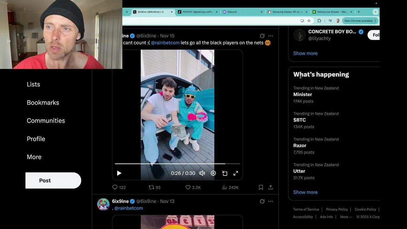This screenshot has height=229, width=407.
Task: Expand the tab search dropdown
Action: [375, 12]
